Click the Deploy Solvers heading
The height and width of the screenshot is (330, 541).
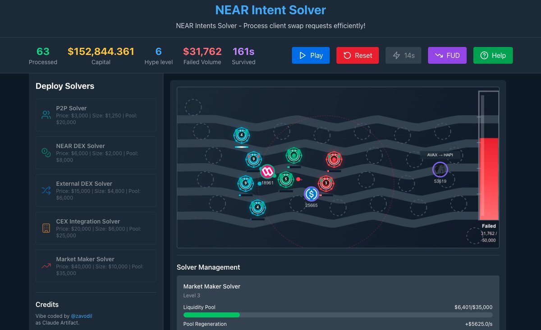point(65,86)
